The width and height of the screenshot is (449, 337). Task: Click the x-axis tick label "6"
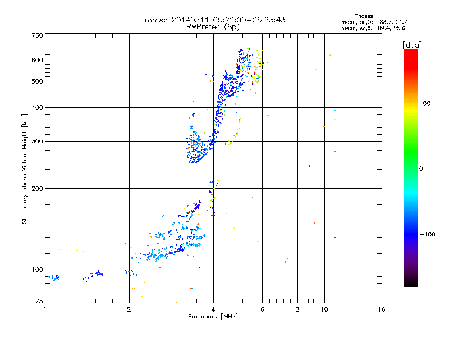pos(262,309)
